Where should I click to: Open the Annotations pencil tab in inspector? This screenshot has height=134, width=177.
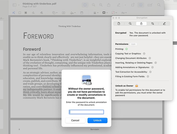click(x=164, y=24)
